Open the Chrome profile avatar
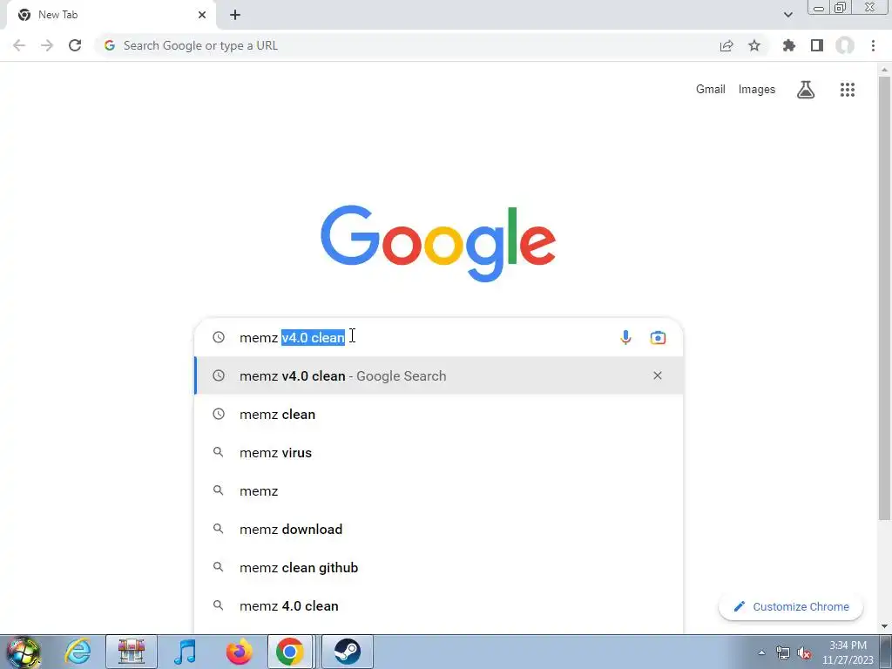Image resolution: width=892 pixels, height=669 pixels. pos(845,45)
